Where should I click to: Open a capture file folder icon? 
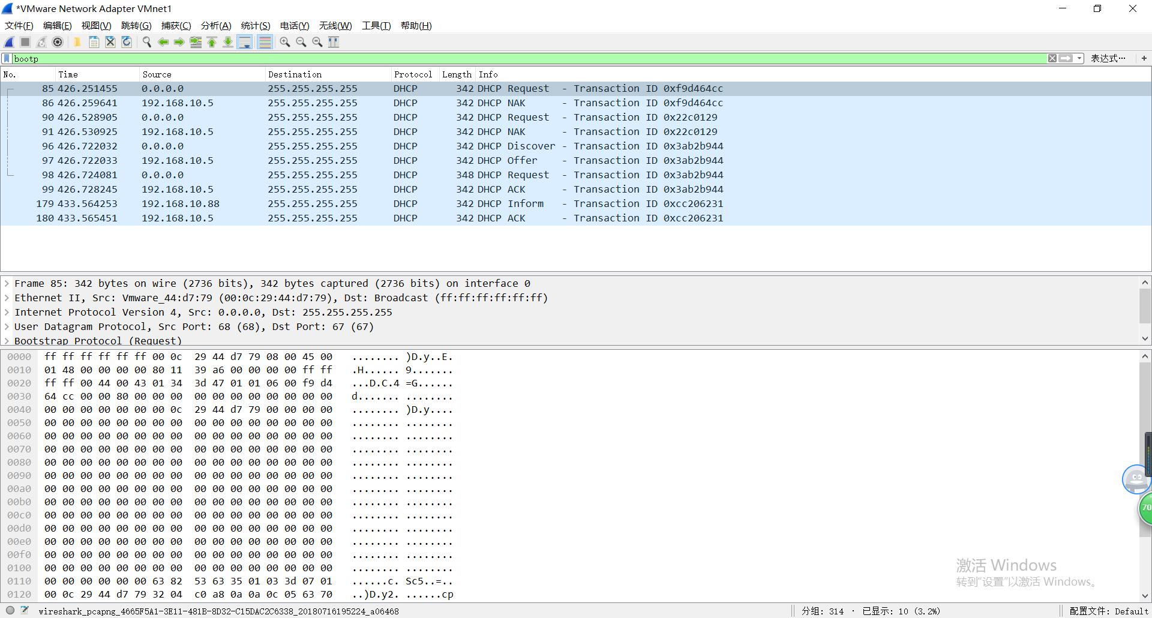pyautogui.click(x=77, y=42)
